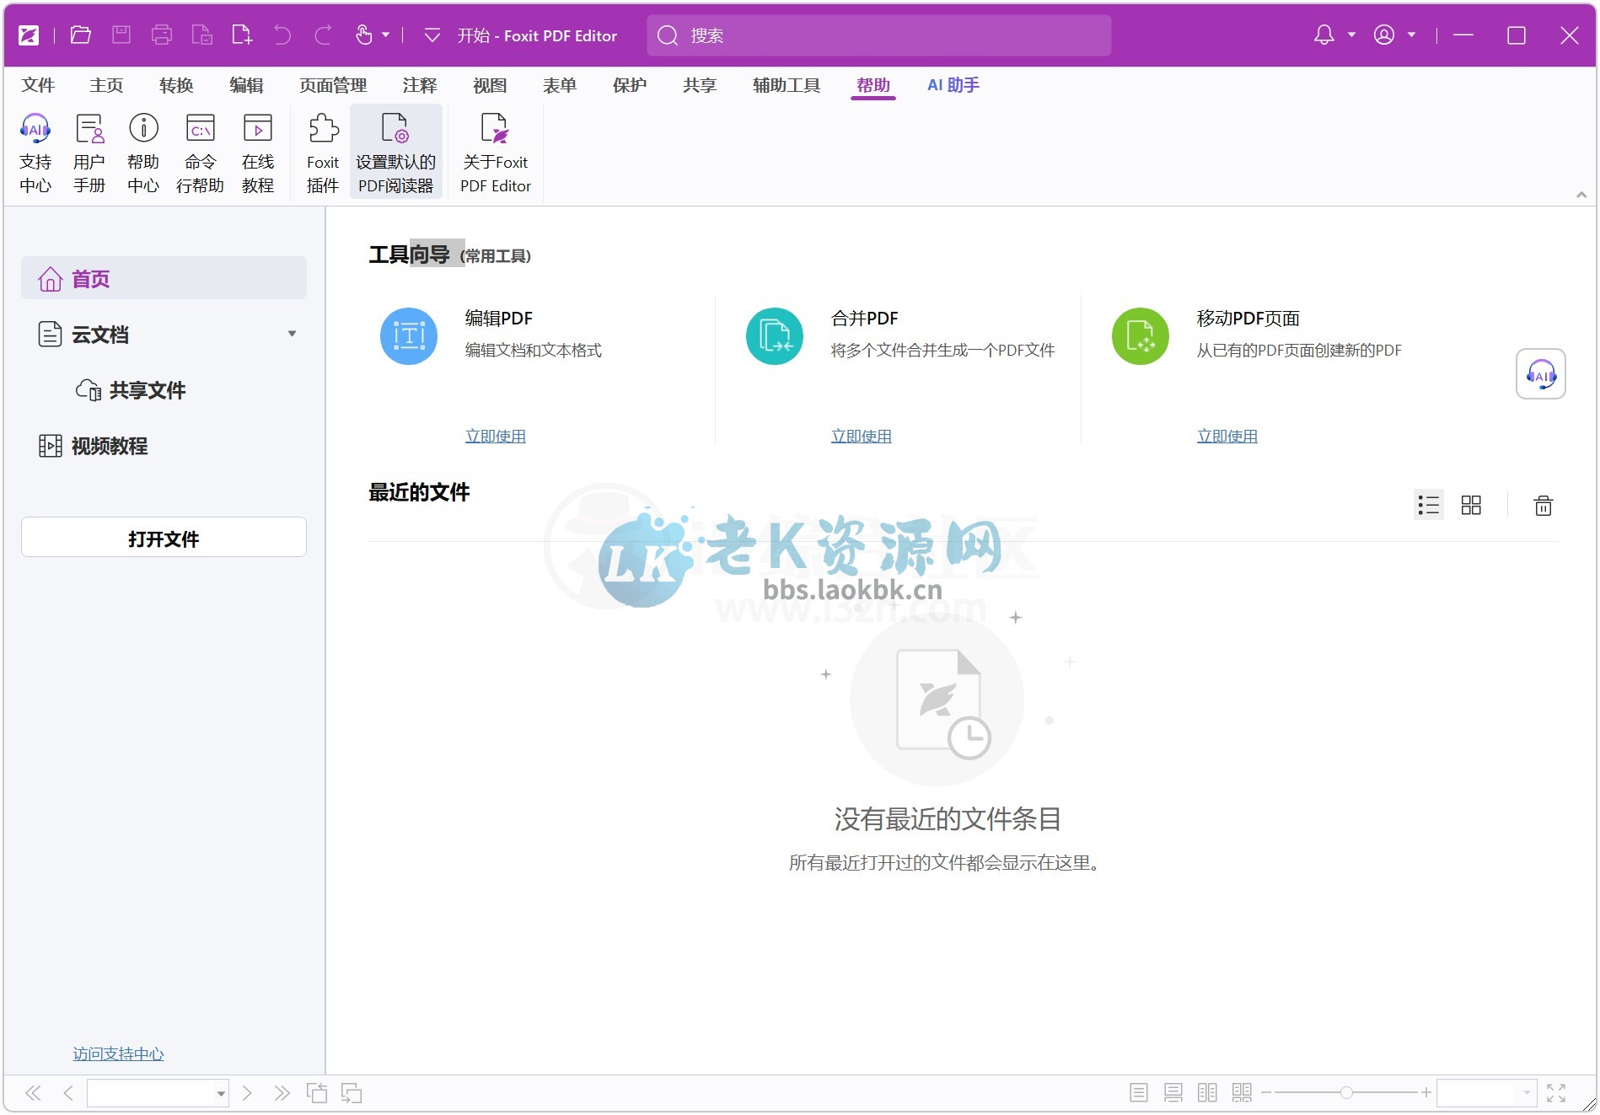
Task: Open the user account dropdown arrow
Action: tap(1411, 35)
